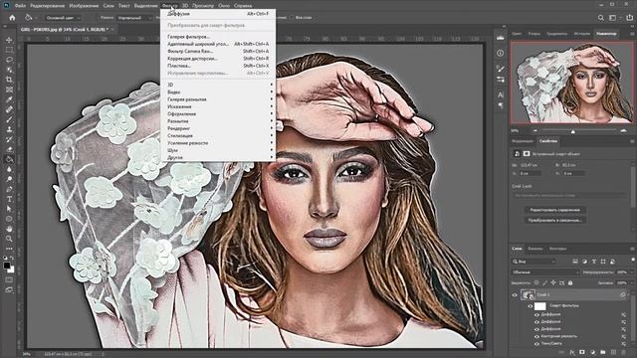637x358 pixels.
Task: Open the 'Изображение' menu in menu bar
Action: [x=84, y=6]
